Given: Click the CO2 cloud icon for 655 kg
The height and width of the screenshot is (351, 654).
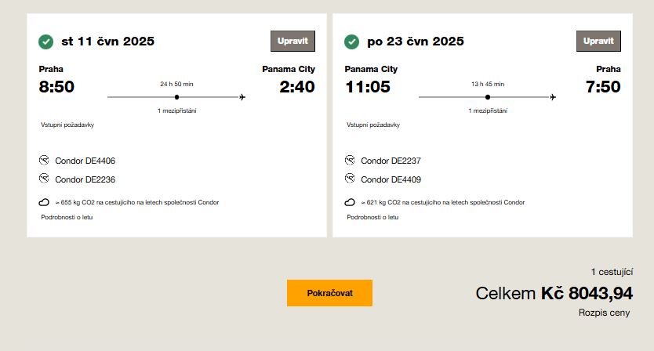Looking at the screenshot, I should pos(45,202).
